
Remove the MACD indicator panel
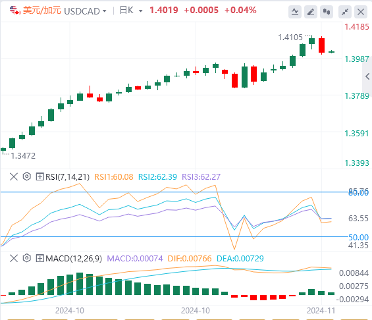[14, 258]
